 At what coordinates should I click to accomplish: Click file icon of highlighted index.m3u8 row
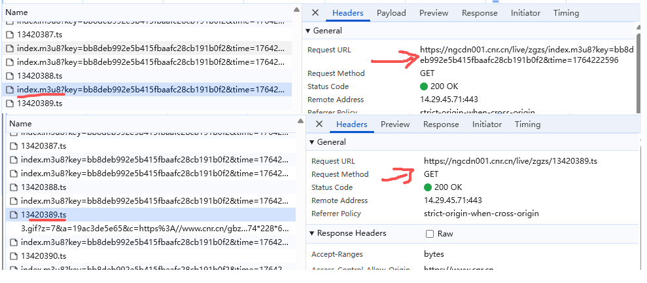[9, 90]
